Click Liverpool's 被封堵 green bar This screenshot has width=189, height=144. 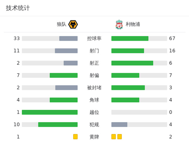pos(128,88)
